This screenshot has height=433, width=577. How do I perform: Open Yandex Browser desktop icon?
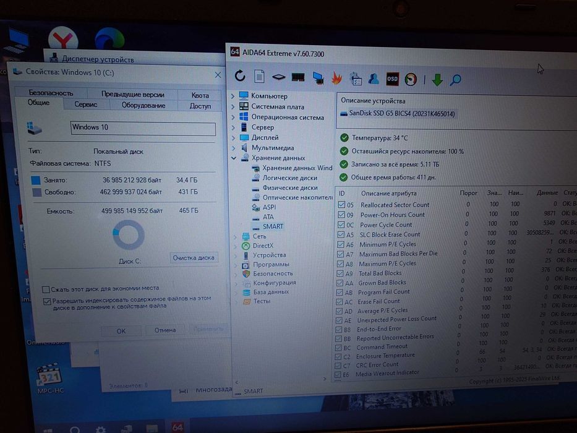click(63, 38)
